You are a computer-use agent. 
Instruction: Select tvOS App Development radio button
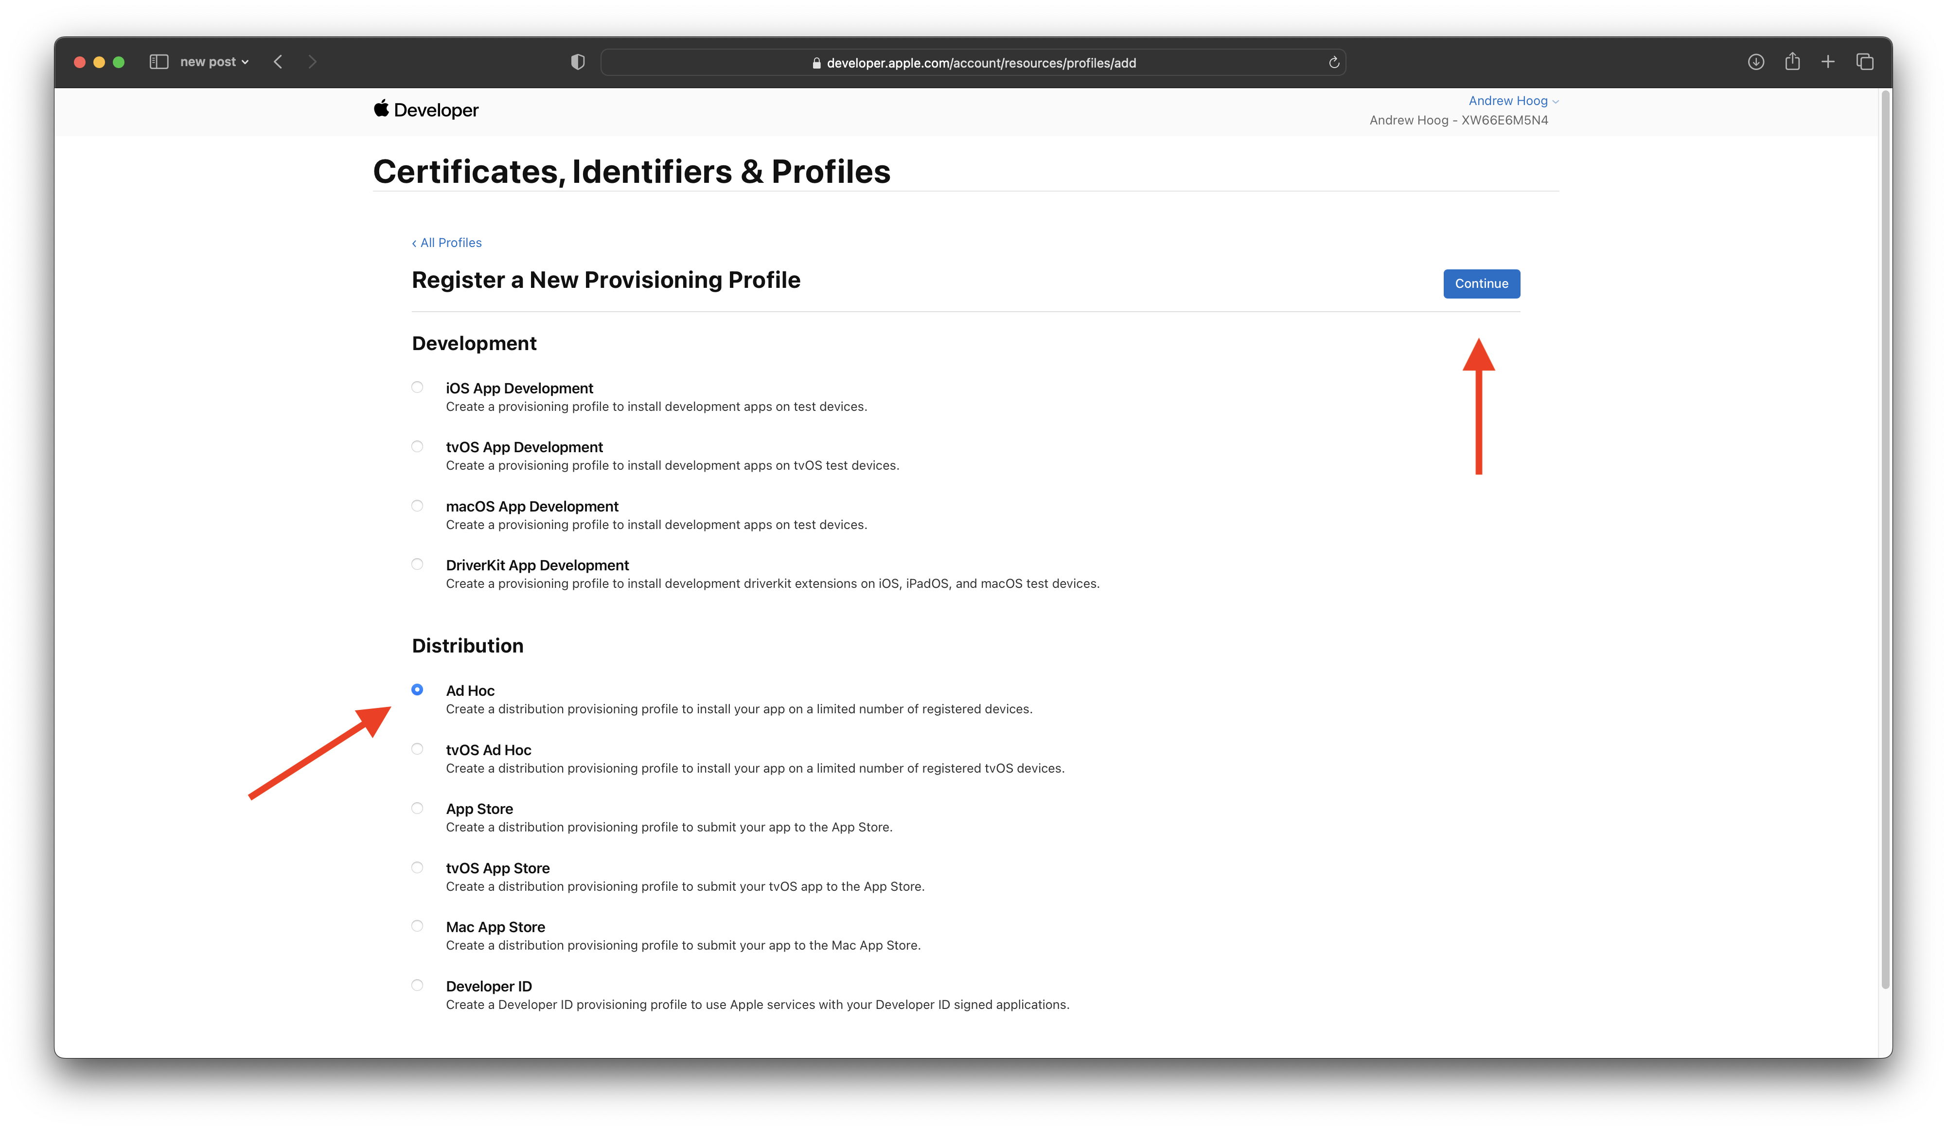tap(417, 446)
